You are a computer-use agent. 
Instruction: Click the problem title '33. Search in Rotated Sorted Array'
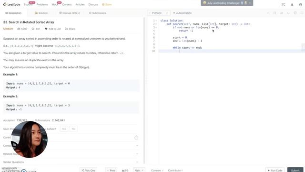29,22
